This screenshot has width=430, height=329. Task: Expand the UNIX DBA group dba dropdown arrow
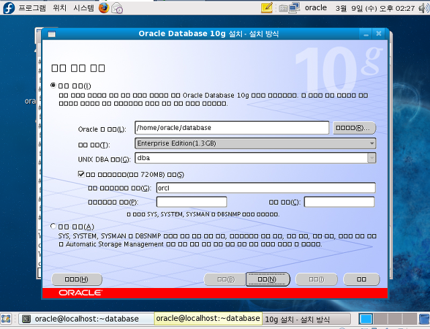(372, 158)
